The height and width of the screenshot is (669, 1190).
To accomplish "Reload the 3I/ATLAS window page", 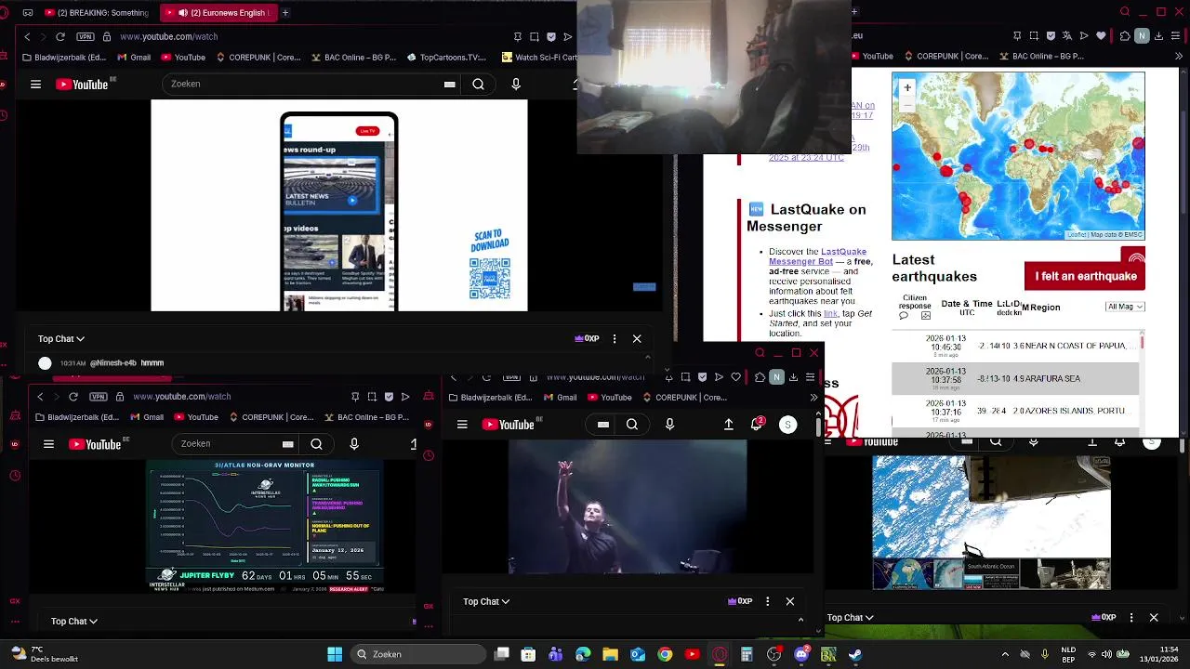I will click(73, 397).
